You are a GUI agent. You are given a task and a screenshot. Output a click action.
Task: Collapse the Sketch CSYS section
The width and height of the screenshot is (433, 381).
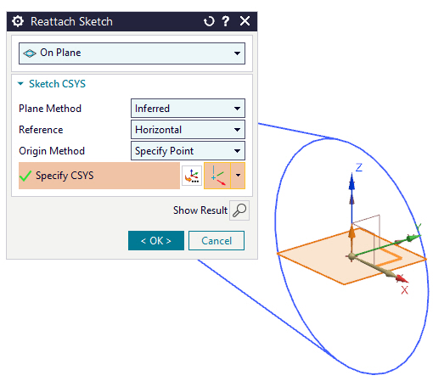(x=20, y=84)
